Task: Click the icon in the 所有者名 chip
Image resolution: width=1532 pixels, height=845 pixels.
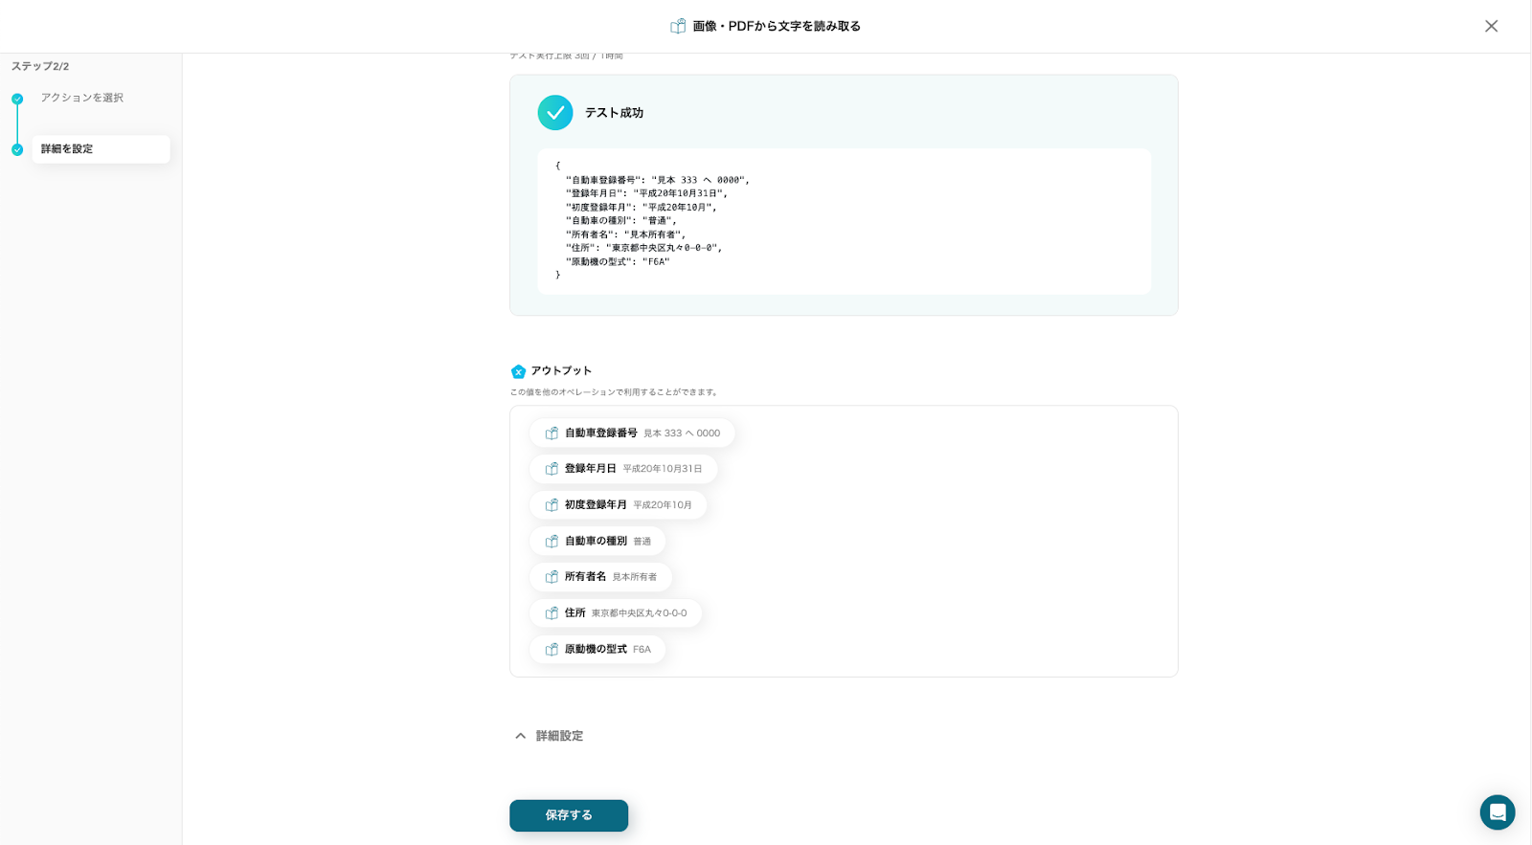Action: pyautogui.click(x=552, y=577)
